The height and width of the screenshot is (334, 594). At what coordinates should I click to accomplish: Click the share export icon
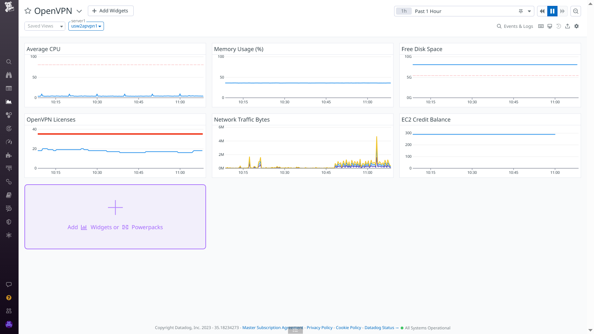[x=567, y=26]
